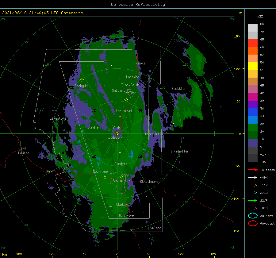Click the Didsbury town label
This screenshot has height=258, width=276.
[116, 137]
